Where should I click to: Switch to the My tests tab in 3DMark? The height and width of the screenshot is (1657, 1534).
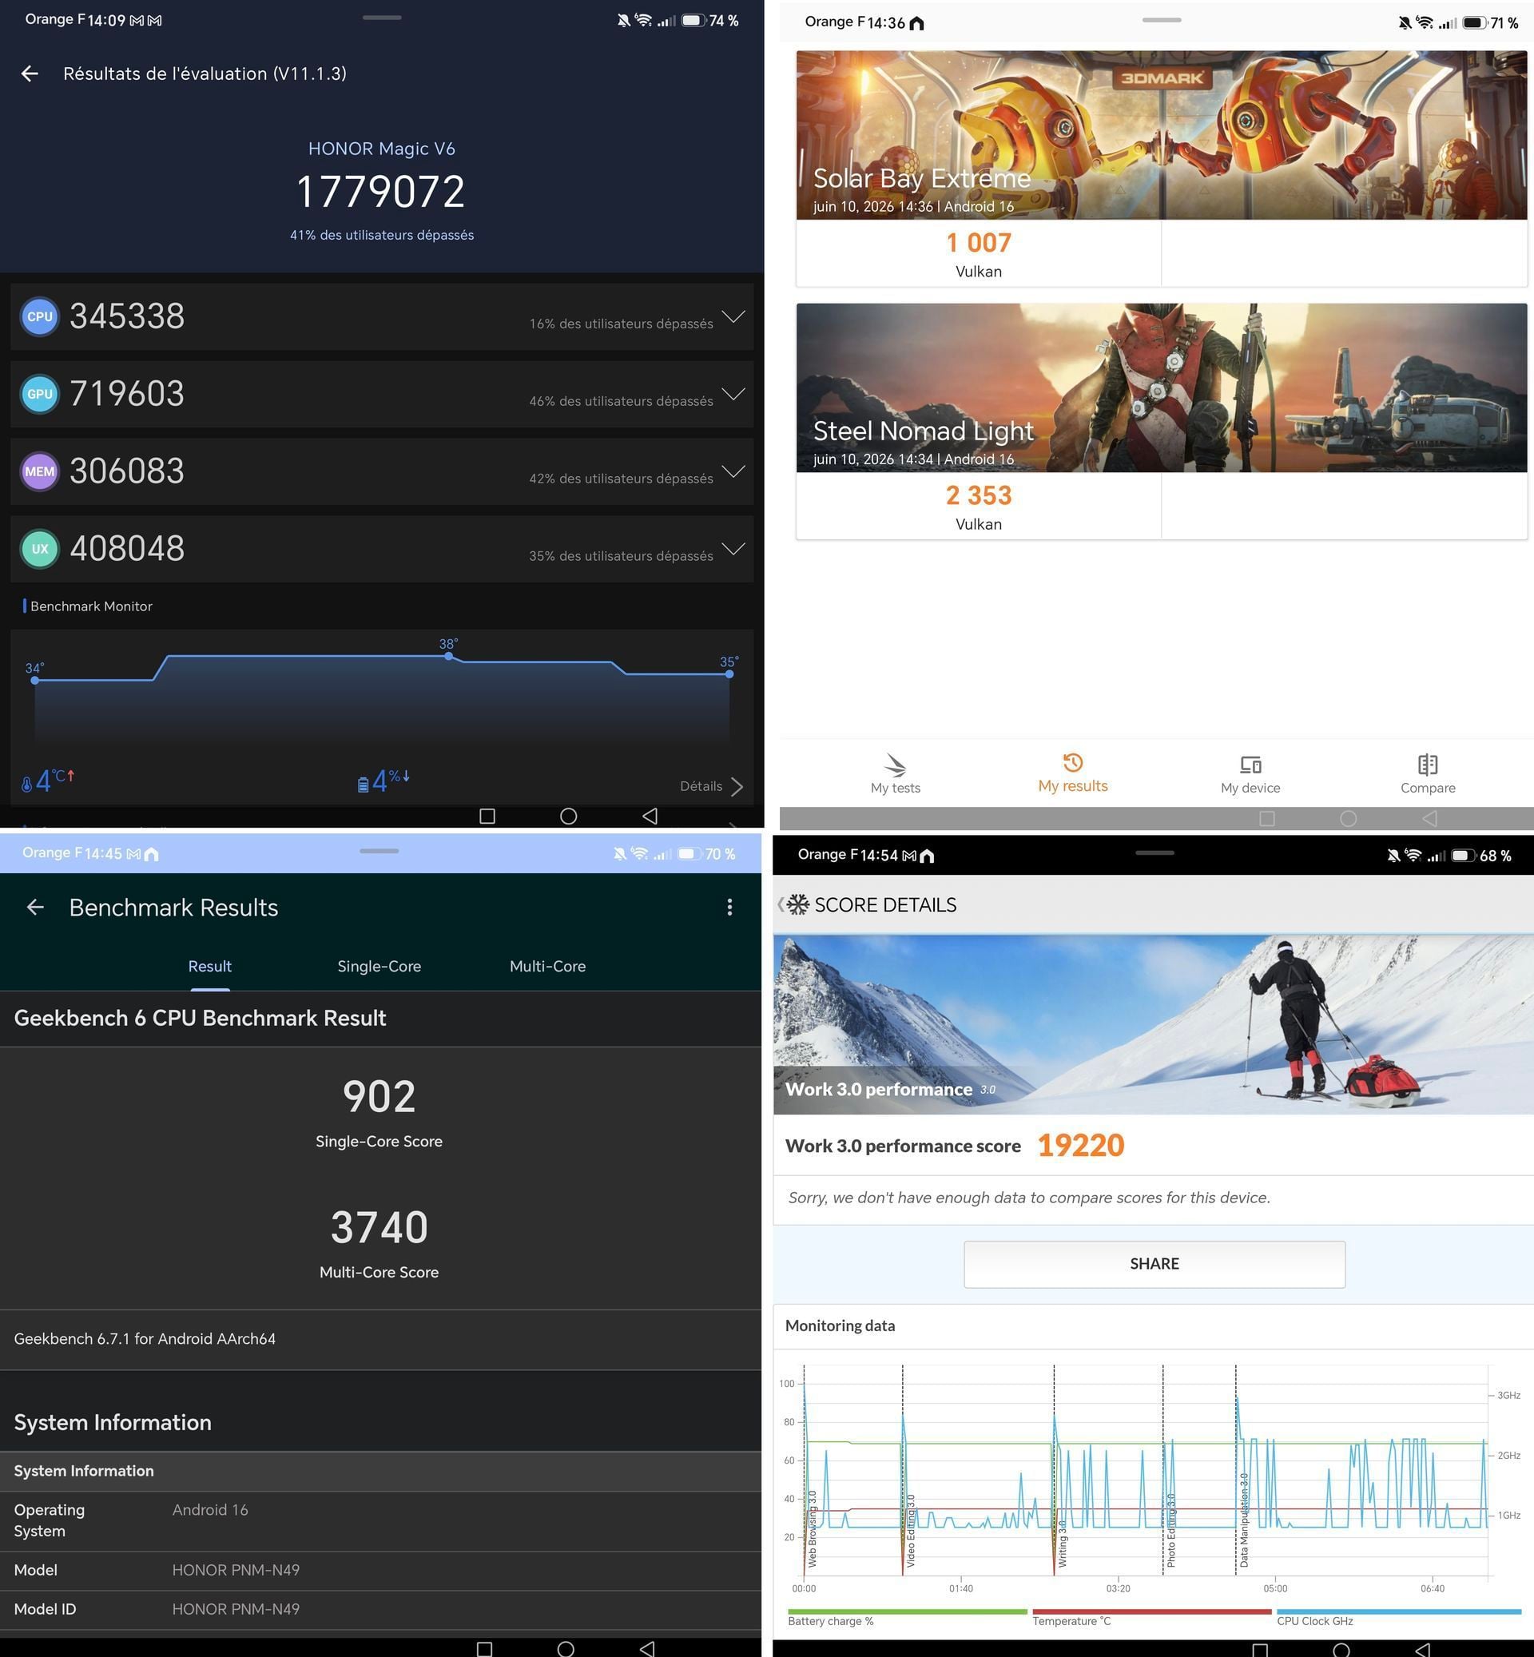coord(895,773)
